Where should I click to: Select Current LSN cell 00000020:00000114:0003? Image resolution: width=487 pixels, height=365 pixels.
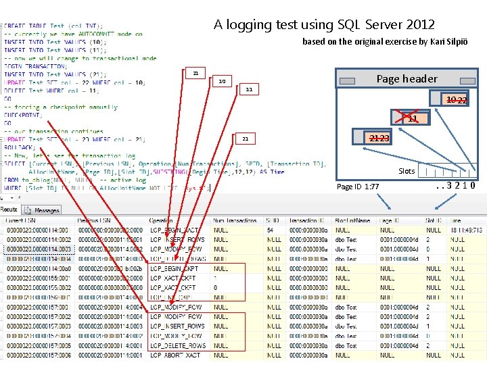pos(39,249)
